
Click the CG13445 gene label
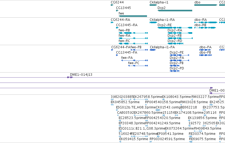point(123,8)
